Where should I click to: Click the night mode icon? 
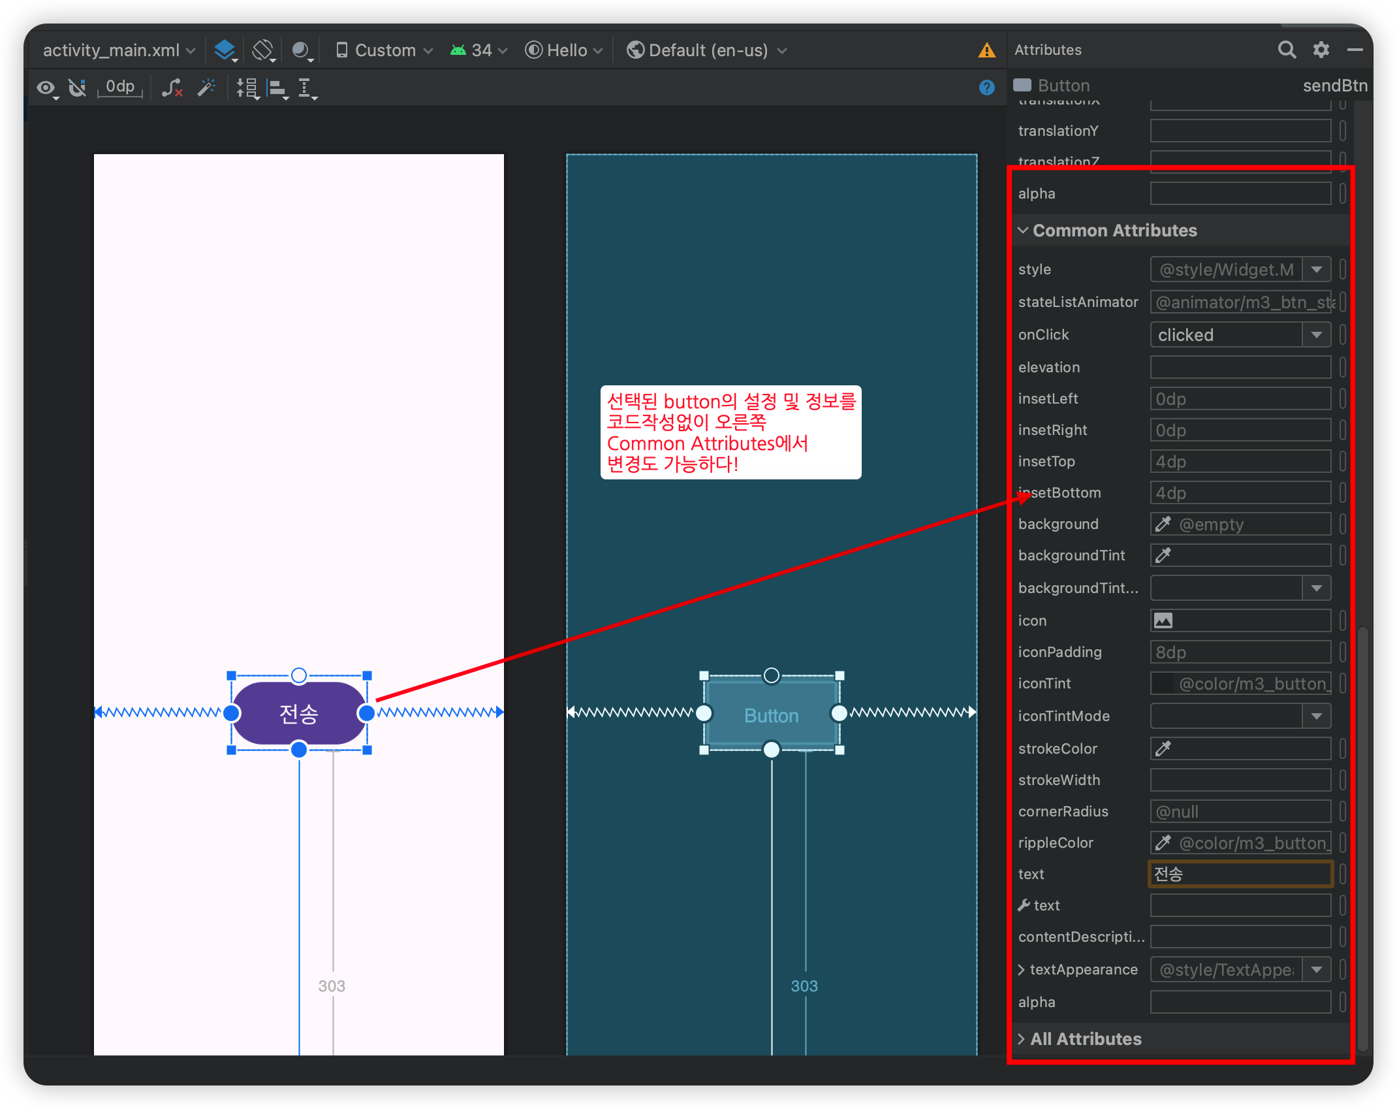(x=301, y=50)
